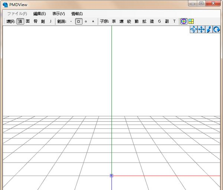Select the triangle range selection icon
This screenshot has width=223, height=190.
tap(93, 22)
